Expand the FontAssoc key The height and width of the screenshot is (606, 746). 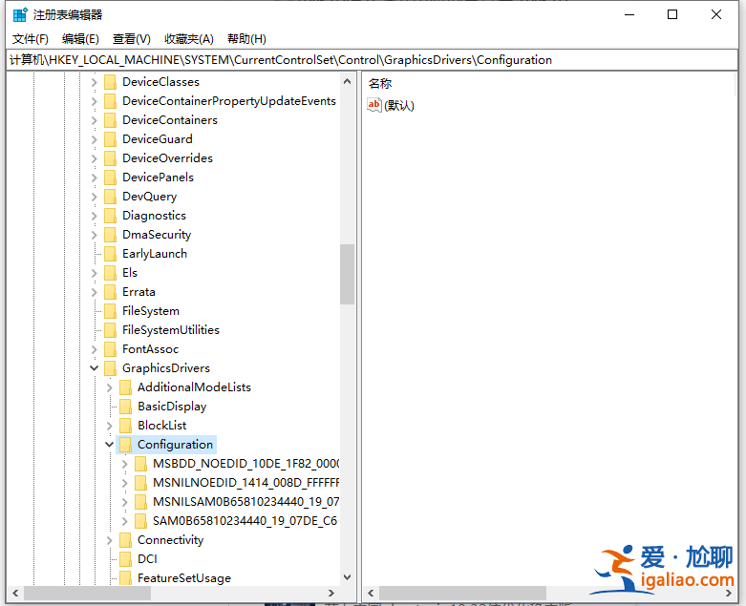[x=95, y=349]
